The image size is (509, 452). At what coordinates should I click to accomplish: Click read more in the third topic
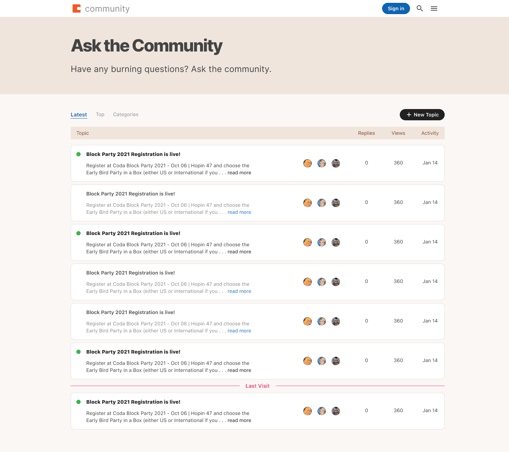click(239, 252)
